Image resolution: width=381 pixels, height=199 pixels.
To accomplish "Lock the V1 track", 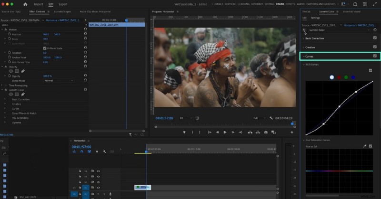I will [x=80, y=188].
